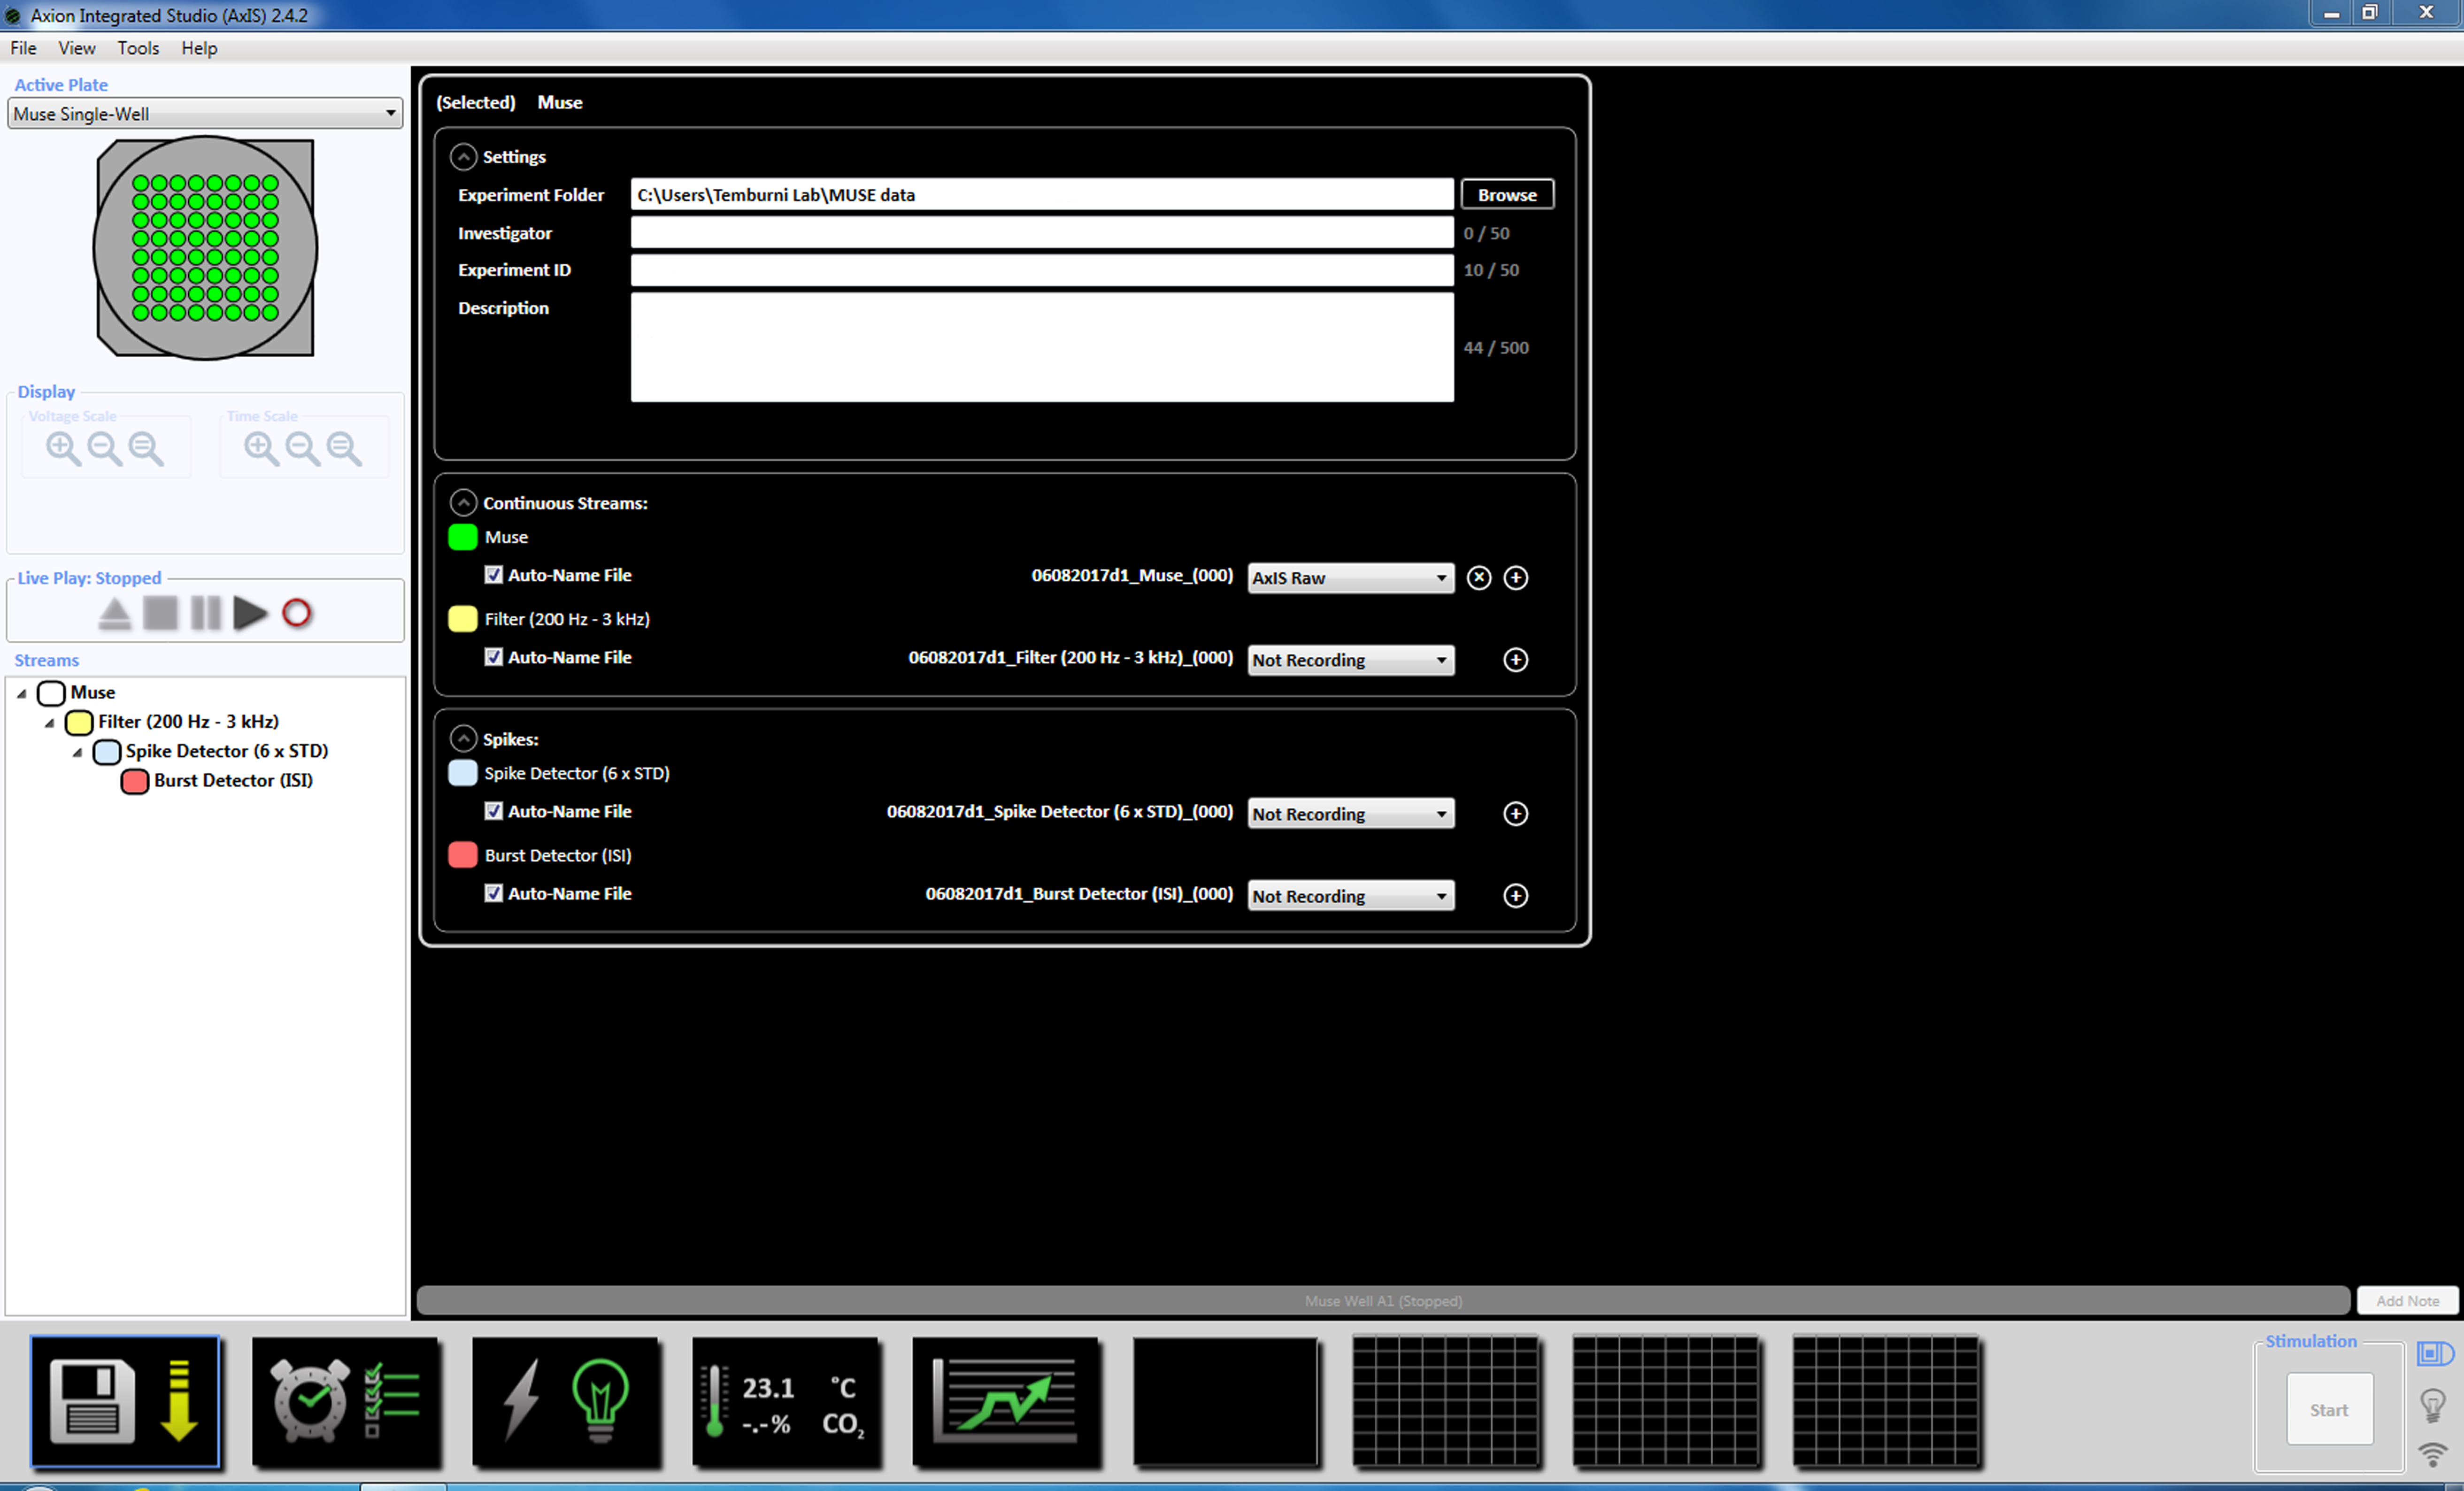Toggle Auto-Name File for Burst Detector
This screenshot has width=2464, height=1491.
tap(493, 893)
